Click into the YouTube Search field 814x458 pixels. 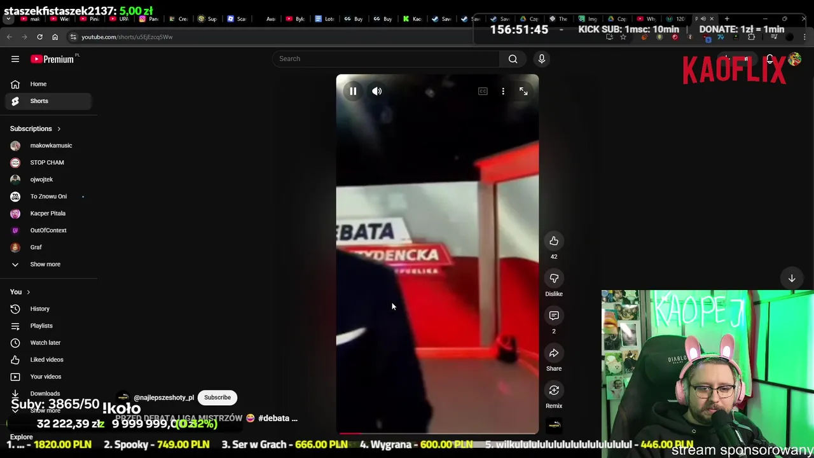click(386, 59)
